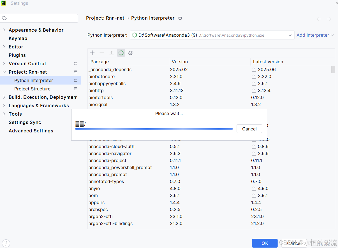Click latest version 2.6.6 cell
This screenshot has width=338, height=248.
point(263,153)
